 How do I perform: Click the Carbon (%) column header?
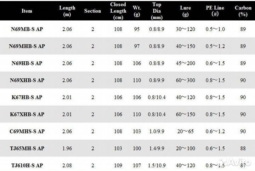click(x=243, y=11)
